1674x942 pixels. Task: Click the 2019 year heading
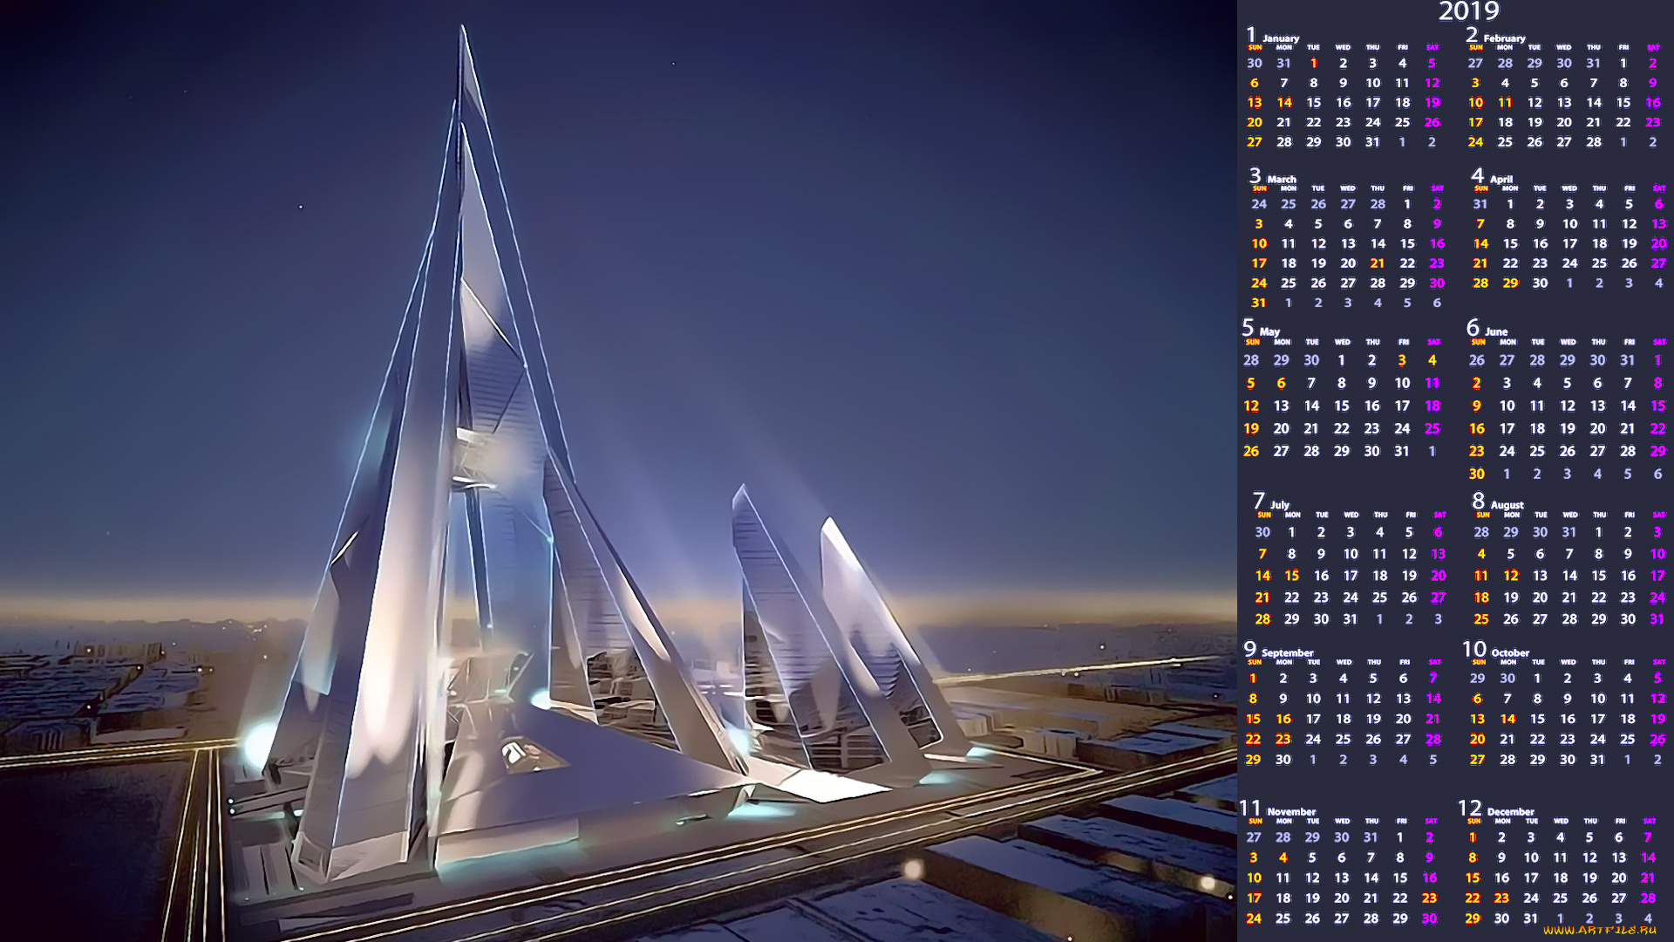tap(1468, 11)
